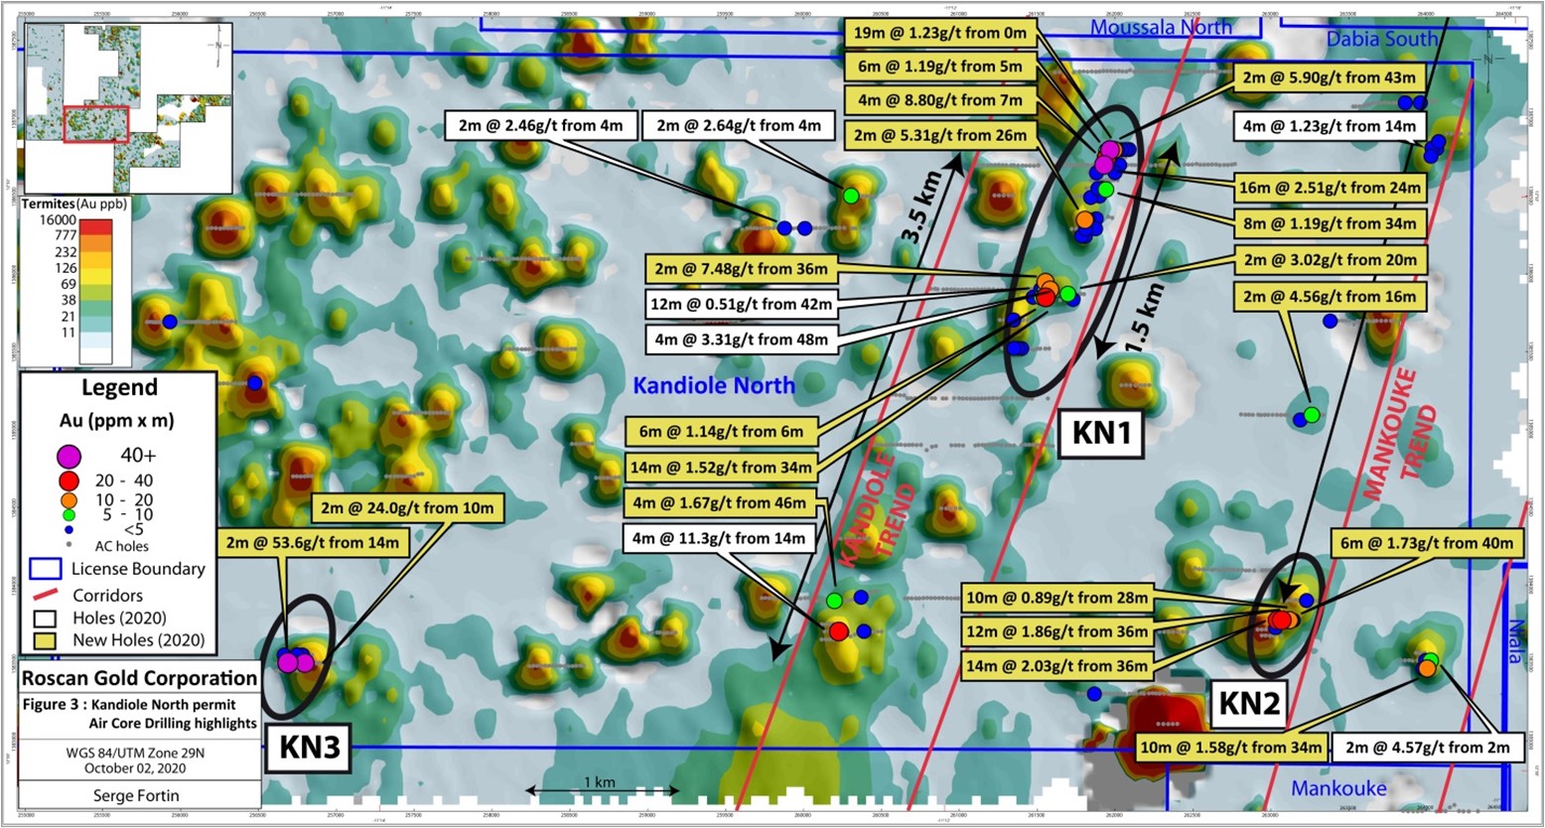Select the yellow New Holes (2020) legend box
Screen dimensions: 1545x828
coord(46,640)
